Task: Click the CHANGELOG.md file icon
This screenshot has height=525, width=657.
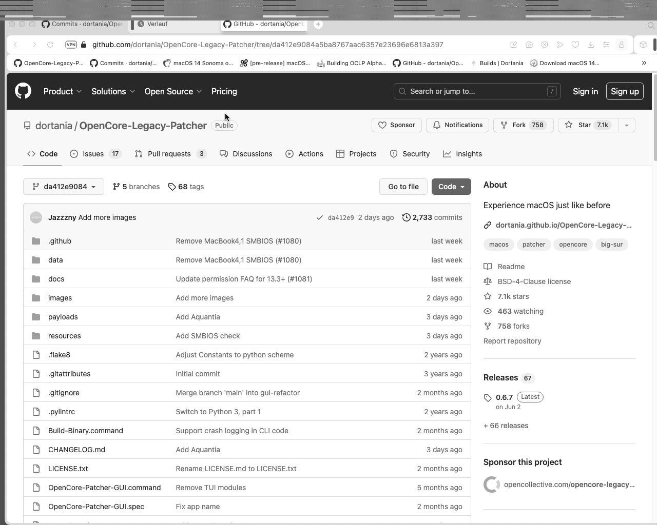Action: 36,450
